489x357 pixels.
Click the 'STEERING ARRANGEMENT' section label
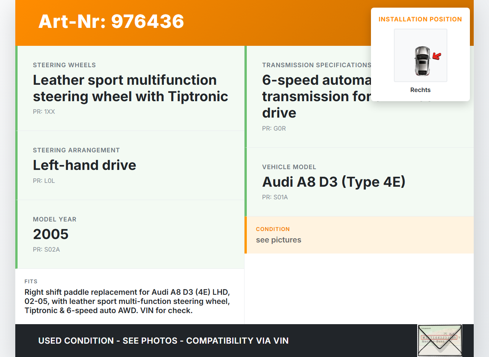76,150
